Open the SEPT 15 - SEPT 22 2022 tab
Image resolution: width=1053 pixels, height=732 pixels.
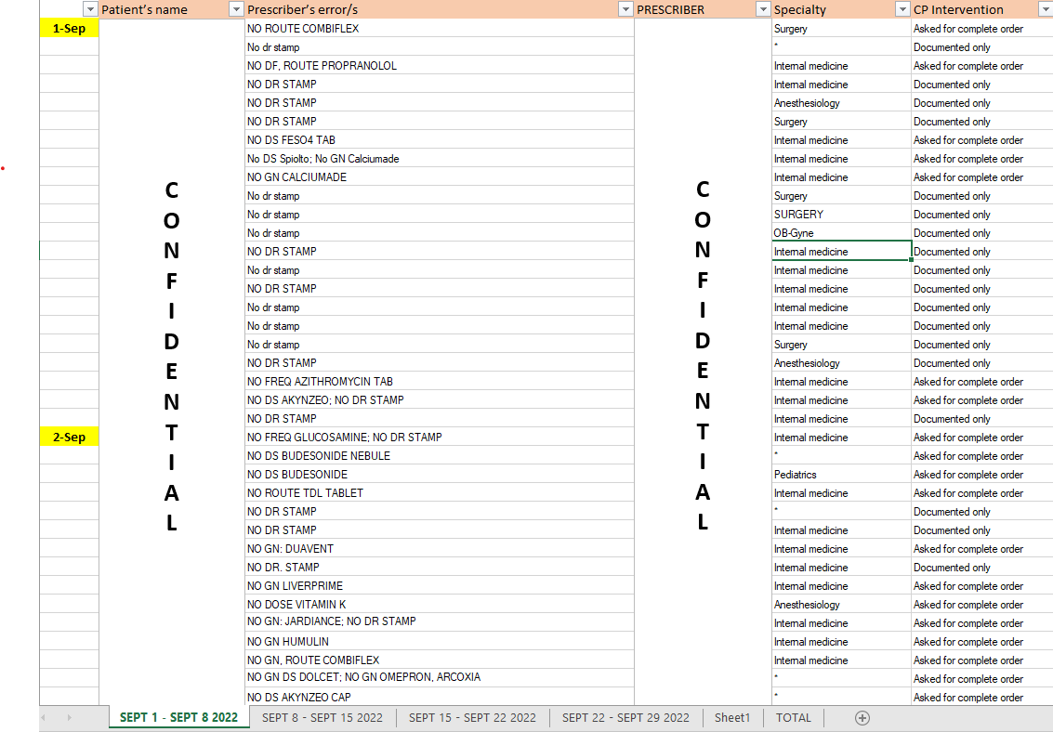(472, 718)
